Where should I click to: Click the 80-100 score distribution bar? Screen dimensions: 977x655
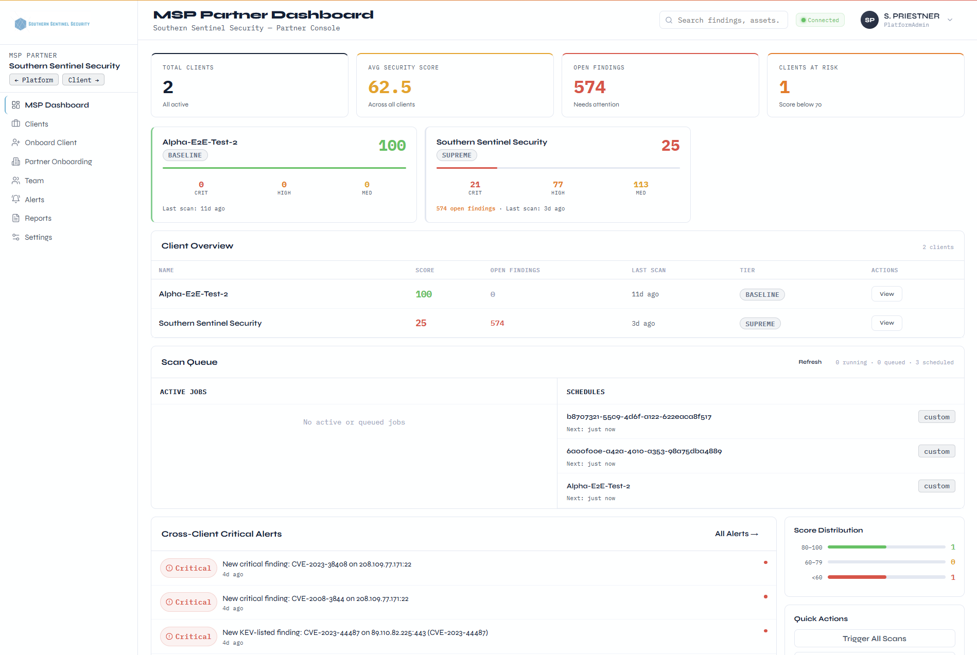coord(886,547)
